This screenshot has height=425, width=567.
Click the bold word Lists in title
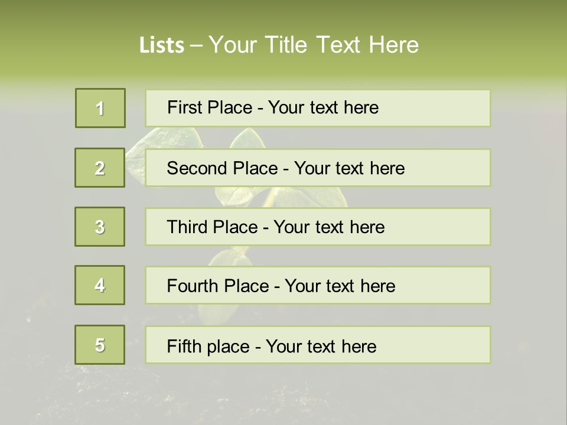point(162,45)
